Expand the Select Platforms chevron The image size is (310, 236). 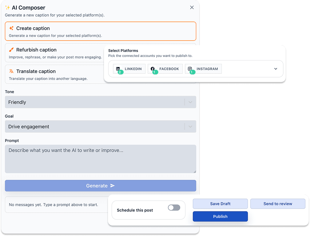(276, 69)
